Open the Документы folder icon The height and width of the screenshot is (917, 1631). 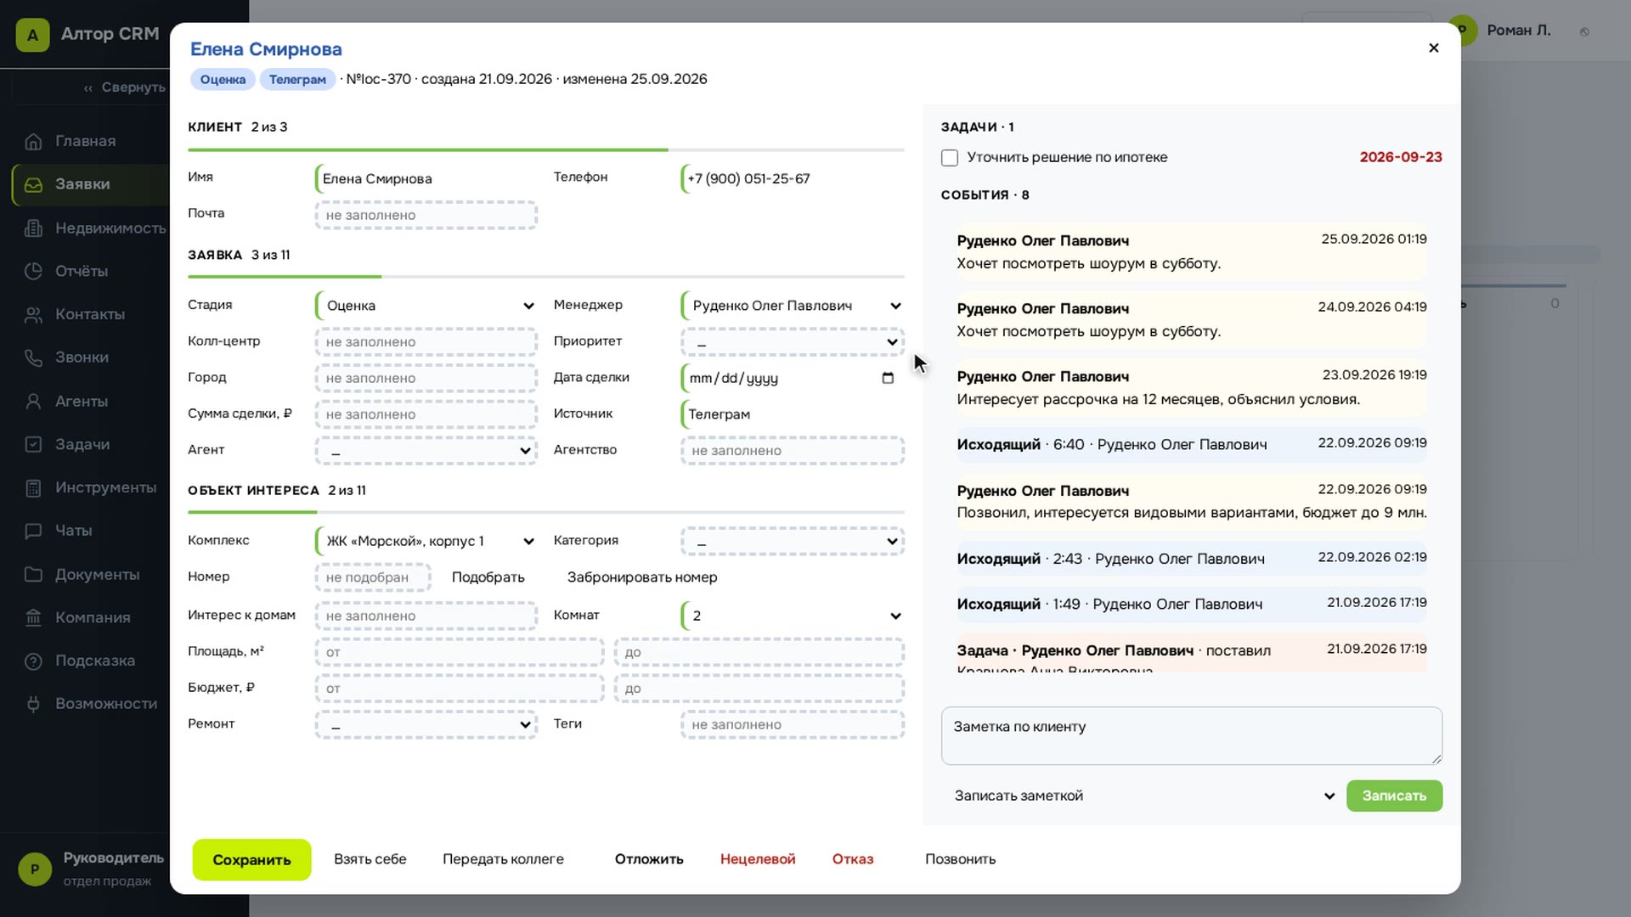point(33,574)
